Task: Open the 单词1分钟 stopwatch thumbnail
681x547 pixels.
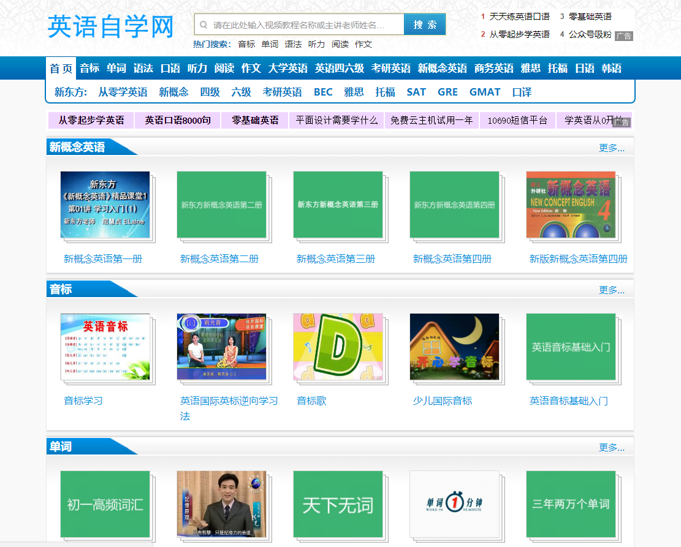Action: click(x=454, y=504)
